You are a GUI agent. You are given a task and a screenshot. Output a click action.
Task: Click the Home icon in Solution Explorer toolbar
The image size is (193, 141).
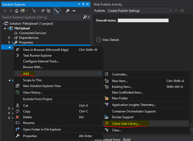(x=17, y=11)
